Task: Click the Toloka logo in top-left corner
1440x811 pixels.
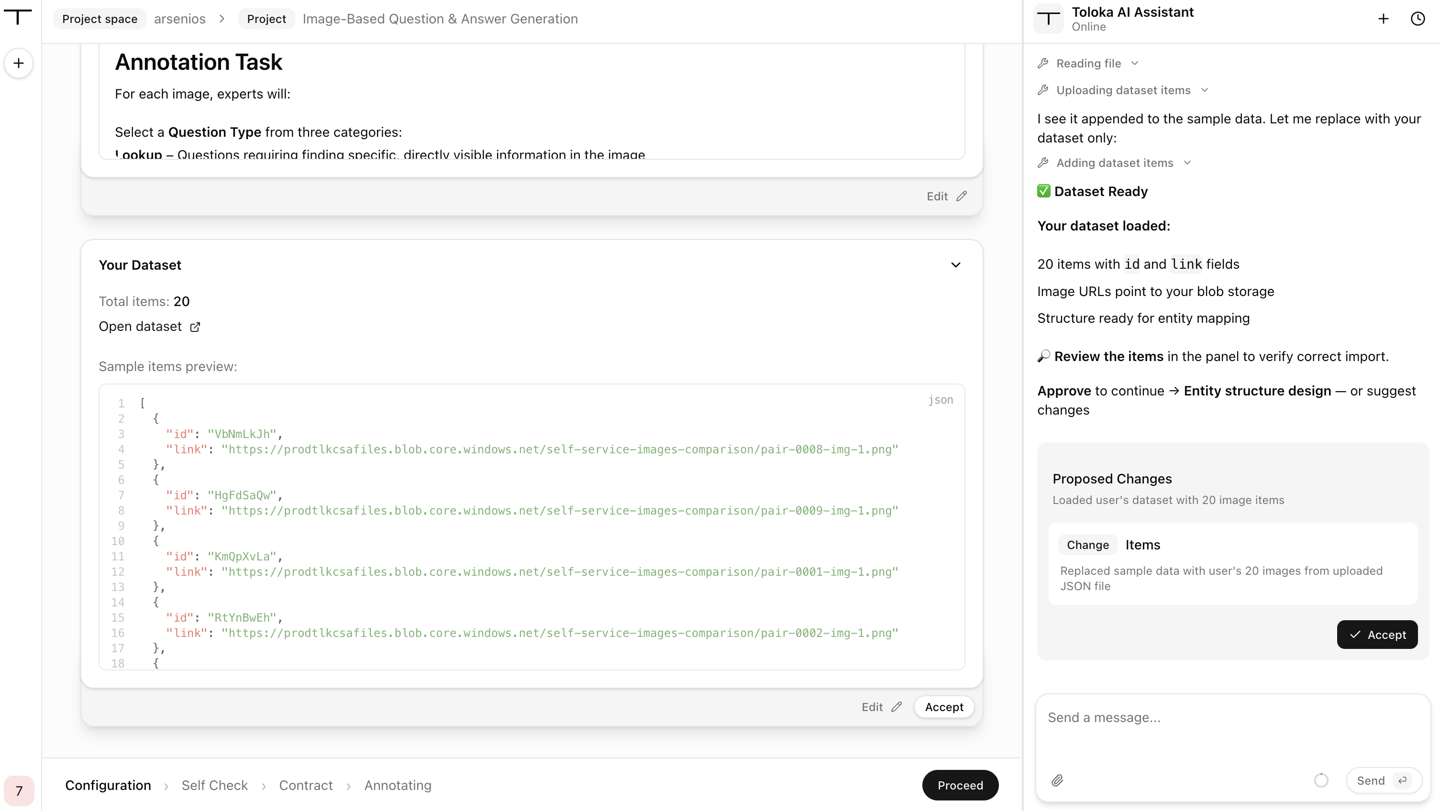Action: tap(18, 16)
